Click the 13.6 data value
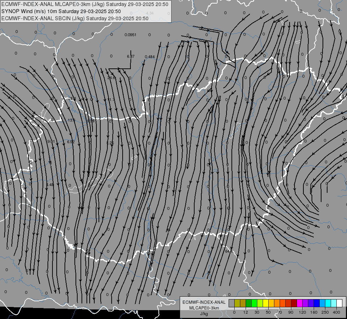Image resolution: width=347 pixels, height=319 pixels. 72,120
